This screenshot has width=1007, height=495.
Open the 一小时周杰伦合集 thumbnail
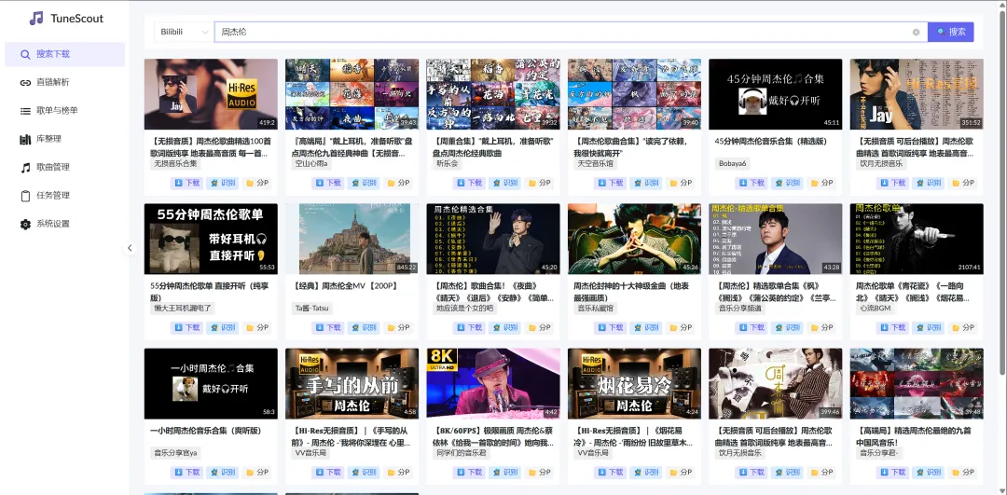(211, 383)
